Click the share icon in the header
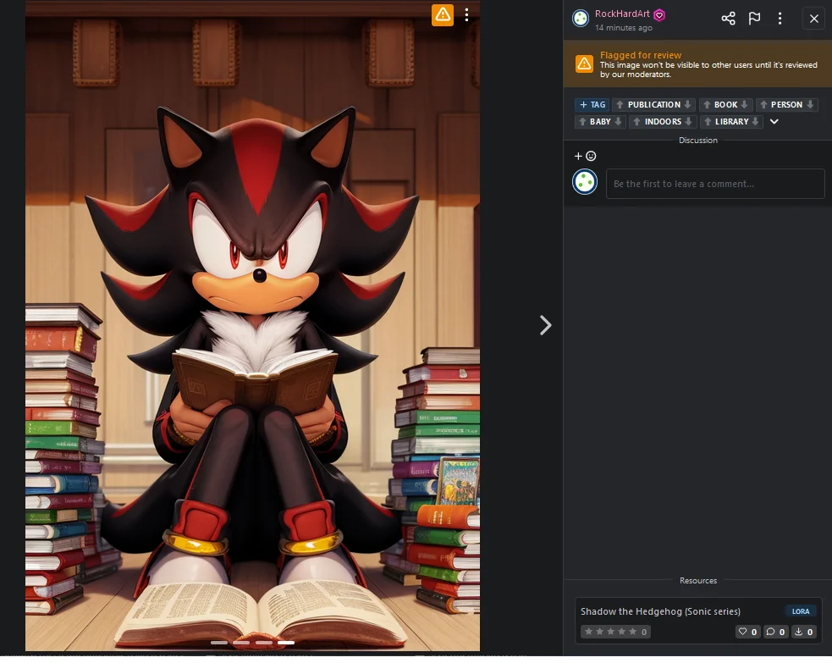The height and width of the screenshot is (663, 832). [x=728, y=19]
